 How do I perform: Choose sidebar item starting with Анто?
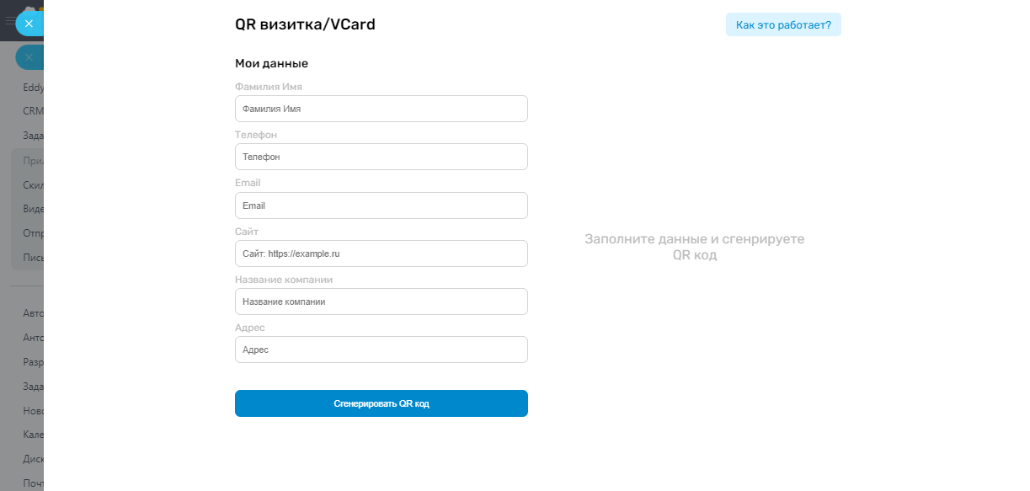pyautogui.click(x=33, y=338)
